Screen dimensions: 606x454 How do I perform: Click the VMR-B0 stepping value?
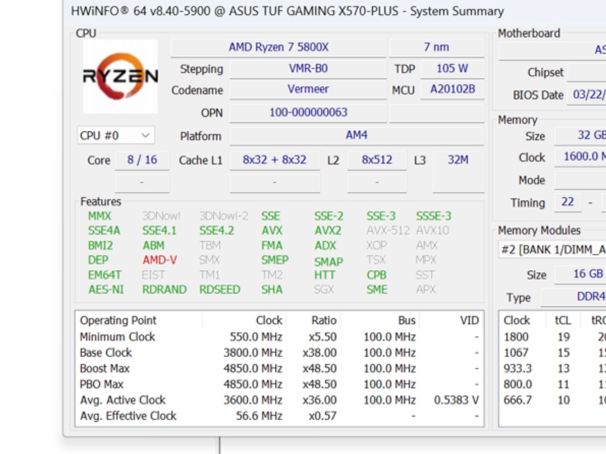tap(308, 69)
